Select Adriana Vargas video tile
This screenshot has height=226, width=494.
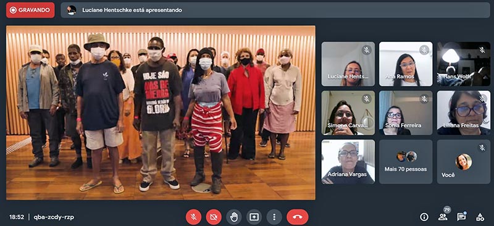[x=348, y=162]
